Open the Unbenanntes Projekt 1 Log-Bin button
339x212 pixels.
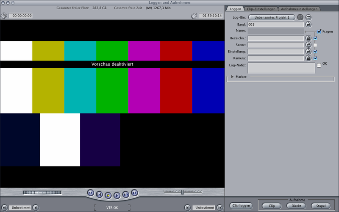click(272, 17)
